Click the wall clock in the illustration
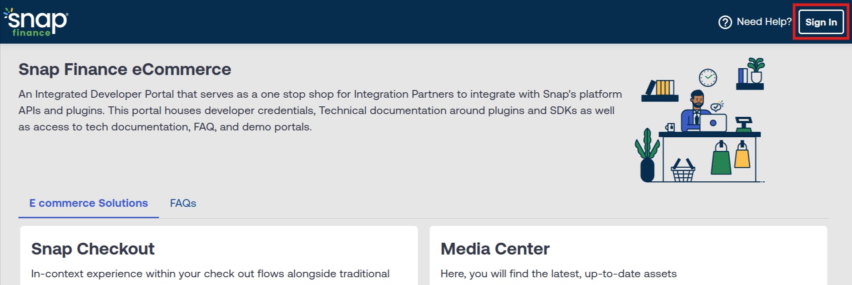 click(x=708, y=78)
